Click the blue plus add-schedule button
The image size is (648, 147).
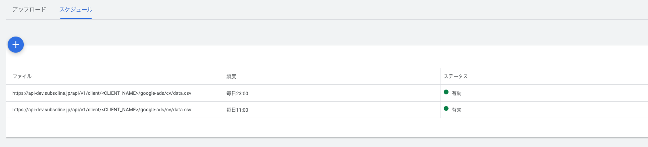[16, 45]
